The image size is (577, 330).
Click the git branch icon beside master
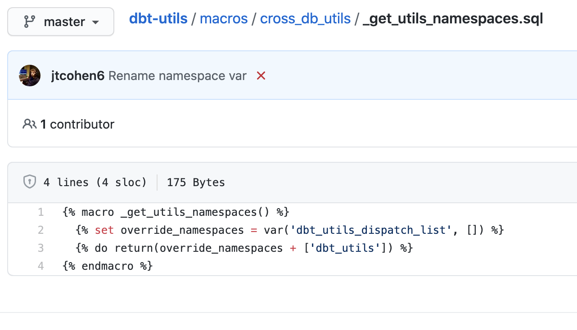point(30,22)
